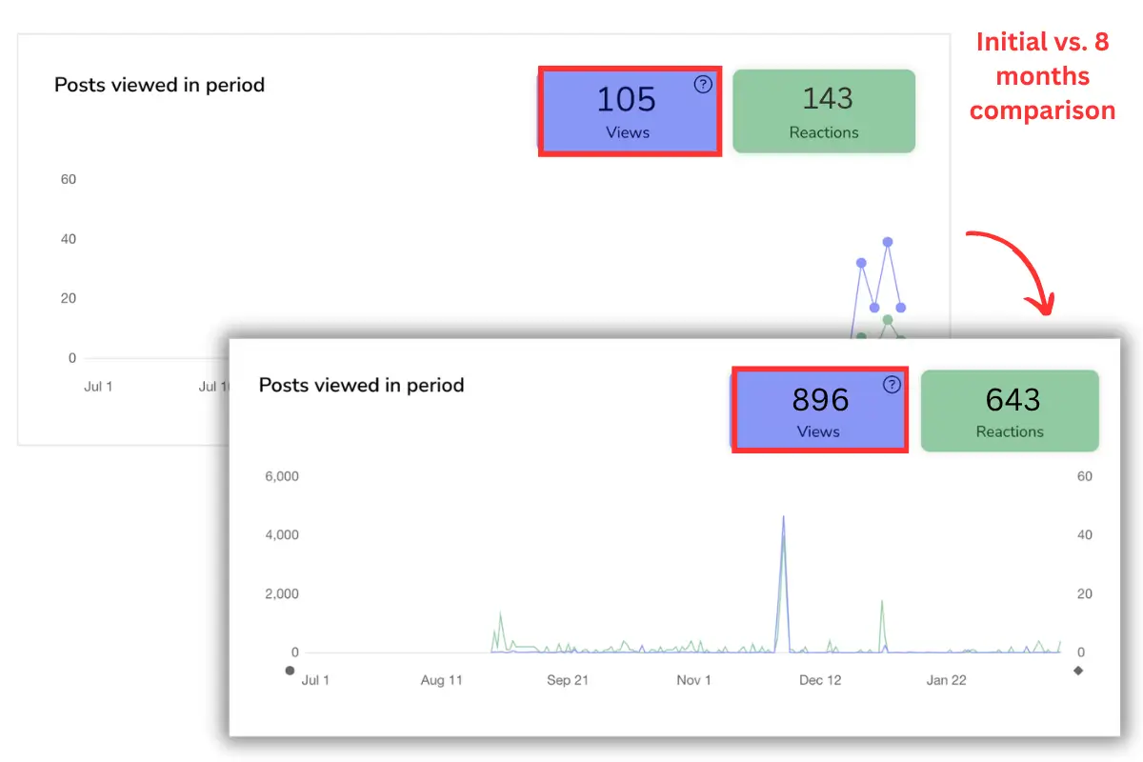Image resolution: width=1143 pixels, height=762 pixels.
Task: Click the circle handle left of Jul 1
Action: coord(290,670)
